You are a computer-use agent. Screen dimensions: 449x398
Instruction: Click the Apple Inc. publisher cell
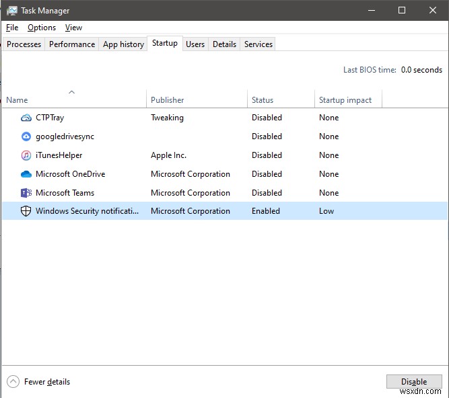(x=169, y=155)
